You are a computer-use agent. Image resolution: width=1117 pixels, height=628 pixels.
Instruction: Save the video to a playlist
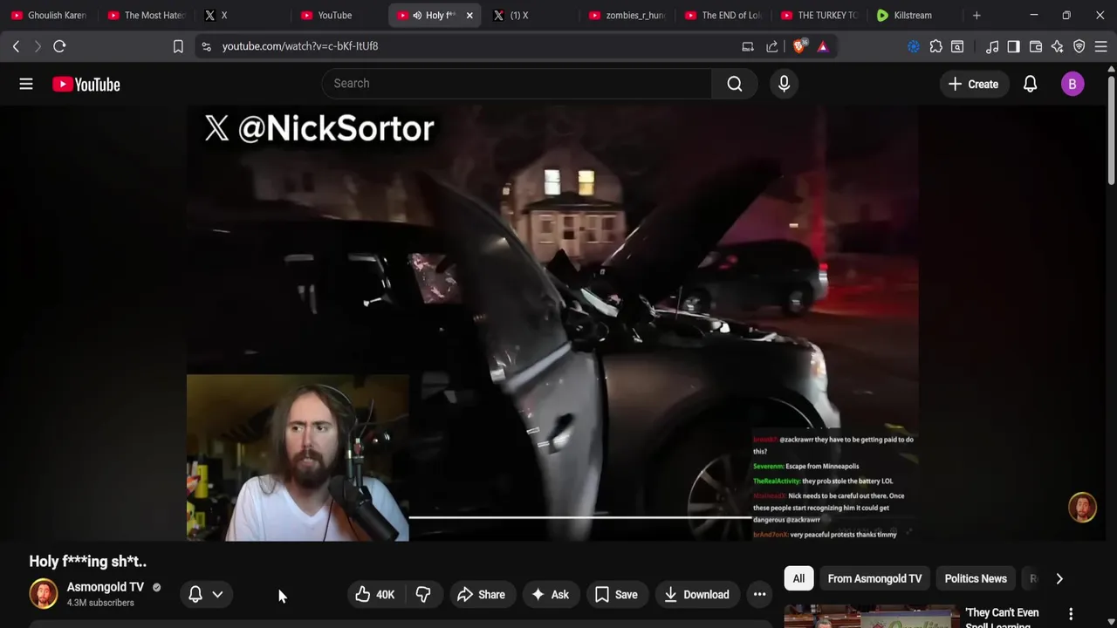click(x=616, y=595)
